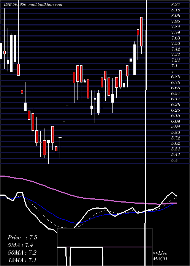Click the 'Price : 7.5' legend entry
Screen dimensions: 190x266
pos(22,237)
